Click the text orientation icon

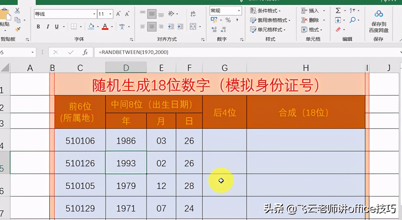[172, 14]
